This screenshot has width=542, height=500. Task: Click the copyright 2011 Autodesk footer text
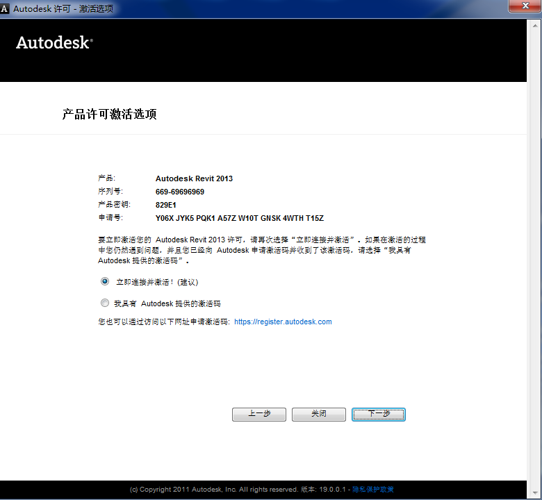tap(213, 490)
